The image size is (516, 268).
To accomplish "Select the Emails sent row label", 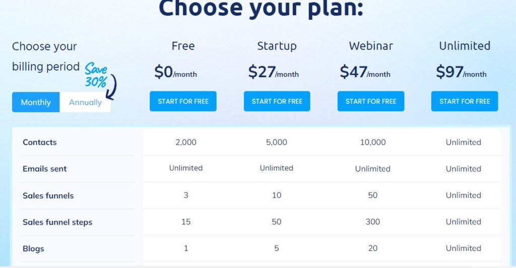I will coord(44,169).
